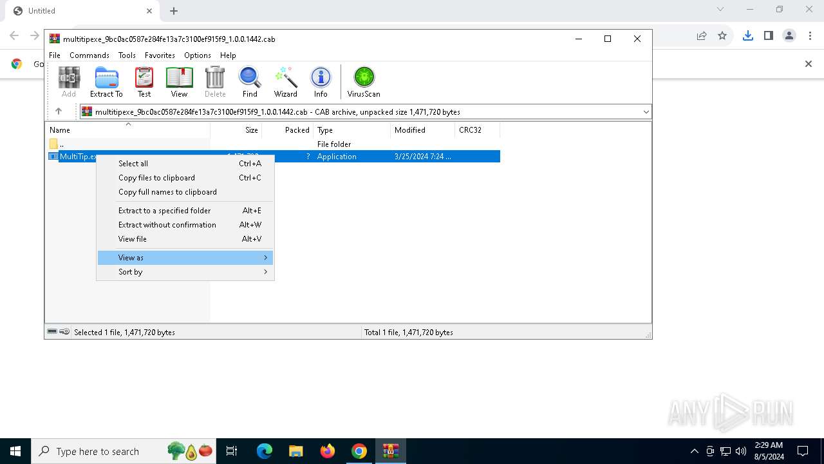Launch Firefox from taskbar
This screenshot has width=824, height=464.
pos(328,451)
